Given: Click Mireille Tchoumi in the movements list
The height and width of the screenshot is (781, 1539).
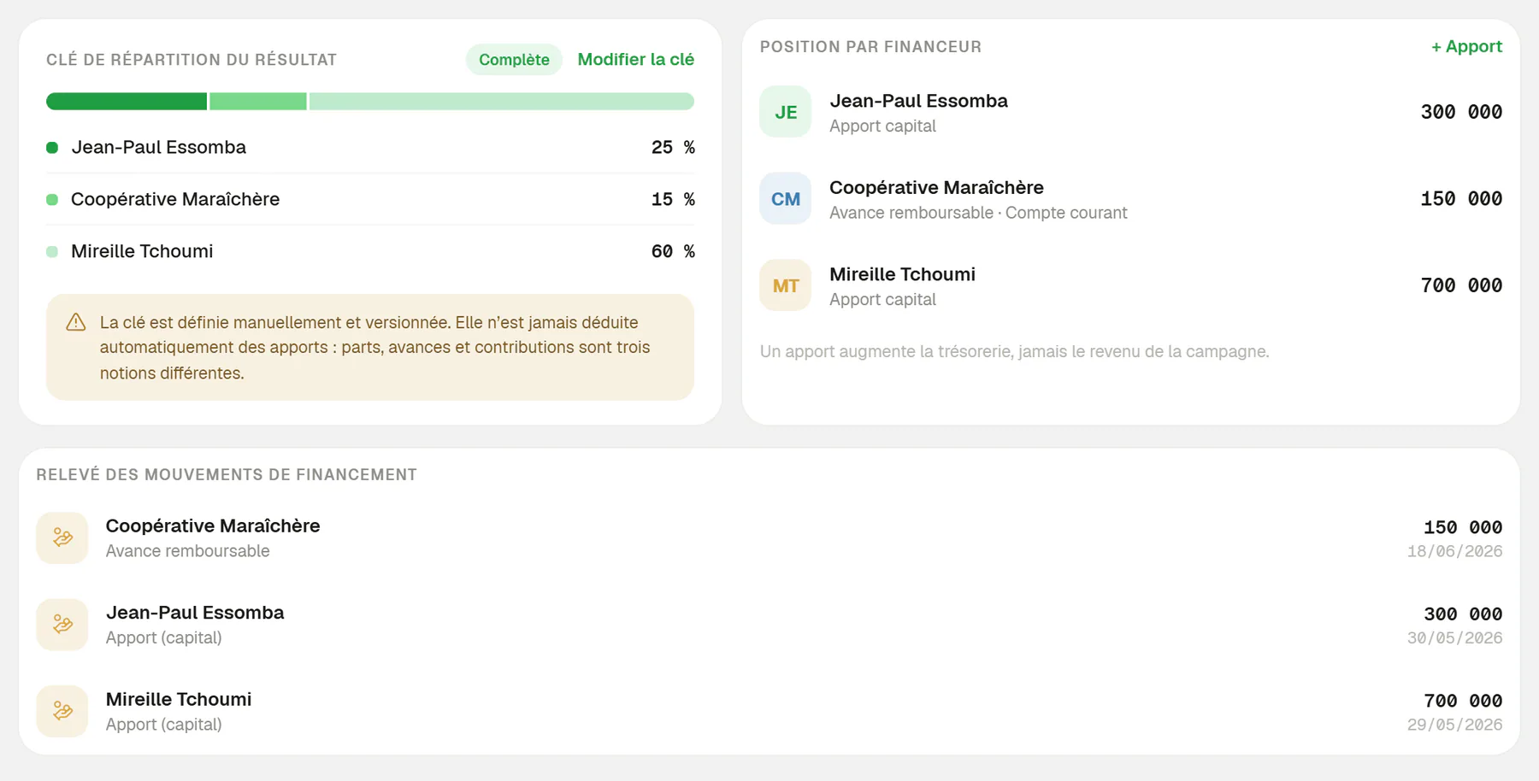Looking at the screenshot, I should click(179, 699).
